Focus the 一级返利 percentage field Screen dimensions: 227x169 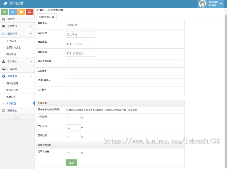coord(73,118)
